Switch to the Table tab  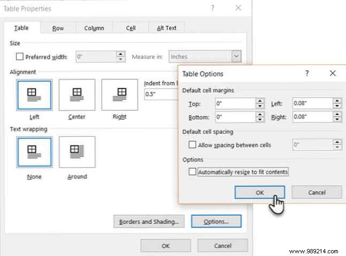point(21,28)
